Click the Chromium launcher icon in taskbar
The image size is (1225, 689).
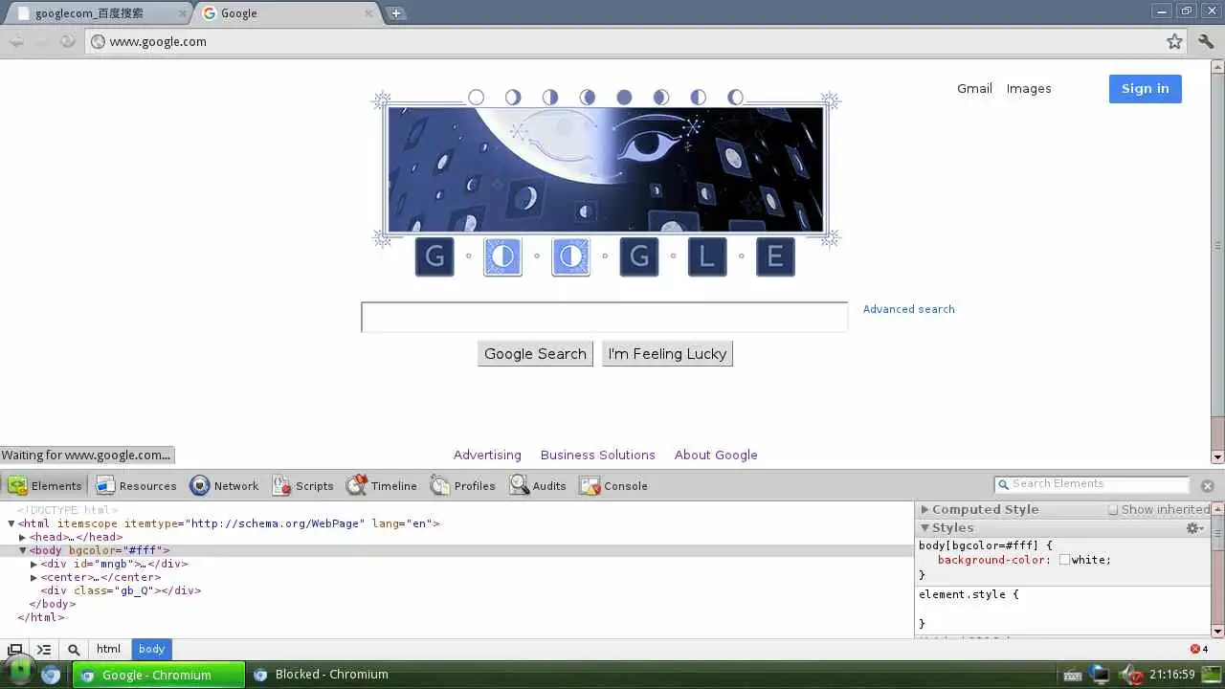[x=51, y=675]
